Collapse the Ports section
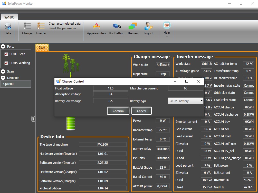Screen dimensions: 258x193 pos(3,47)
